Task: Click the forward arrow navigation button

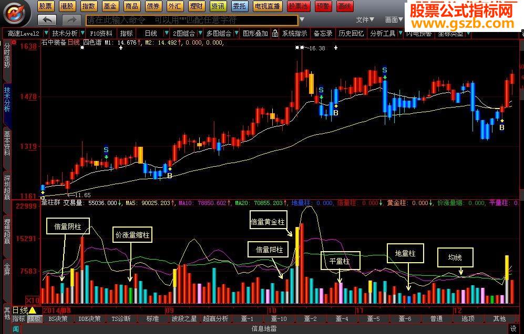Action: (x=72, y=20)
